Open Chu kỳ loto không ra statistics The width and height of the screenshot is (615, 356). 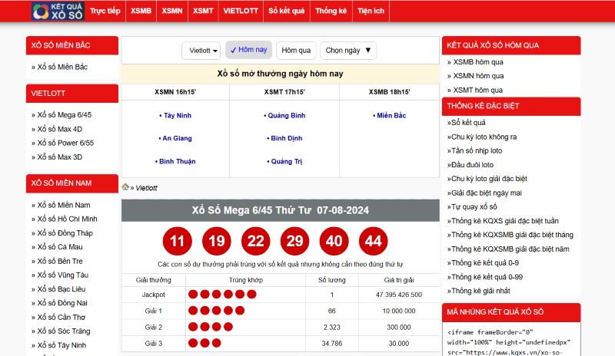click(483, 137)
